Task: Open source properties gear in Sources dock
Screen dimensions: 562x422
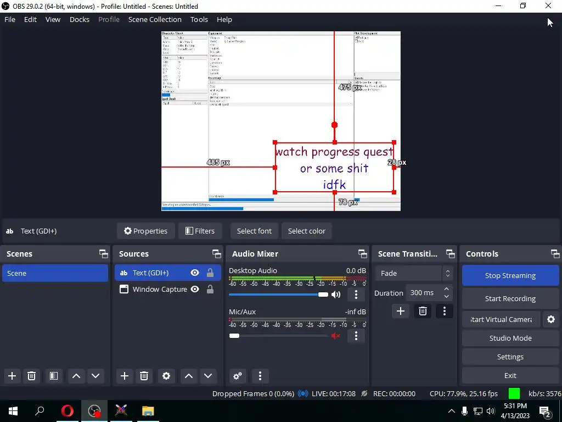Action: (166, 376)
